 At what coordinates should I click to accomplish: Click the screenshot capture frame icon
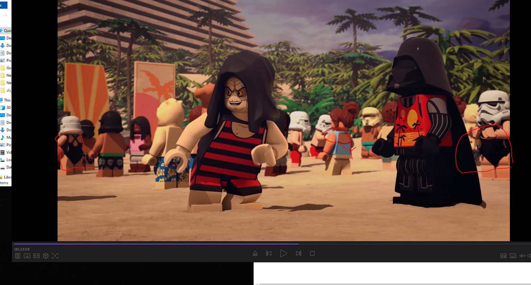pos(55,256)
